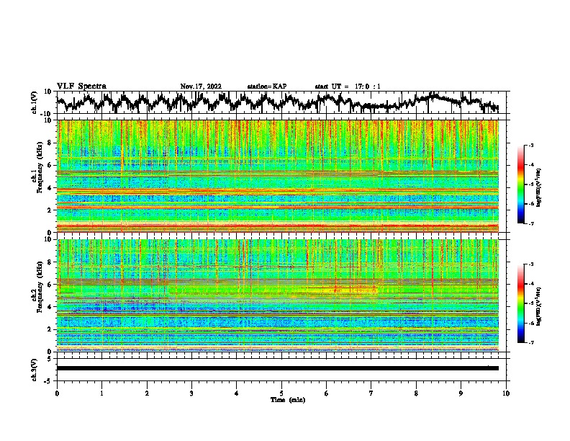Click the "-5" tick on ch.3 voltage axis

[x=48, y=381]
